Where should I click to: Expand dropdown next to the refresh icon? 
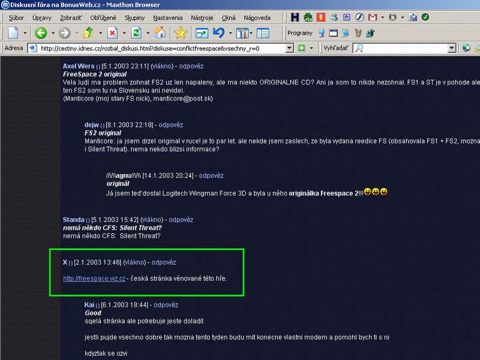point(148,33)
